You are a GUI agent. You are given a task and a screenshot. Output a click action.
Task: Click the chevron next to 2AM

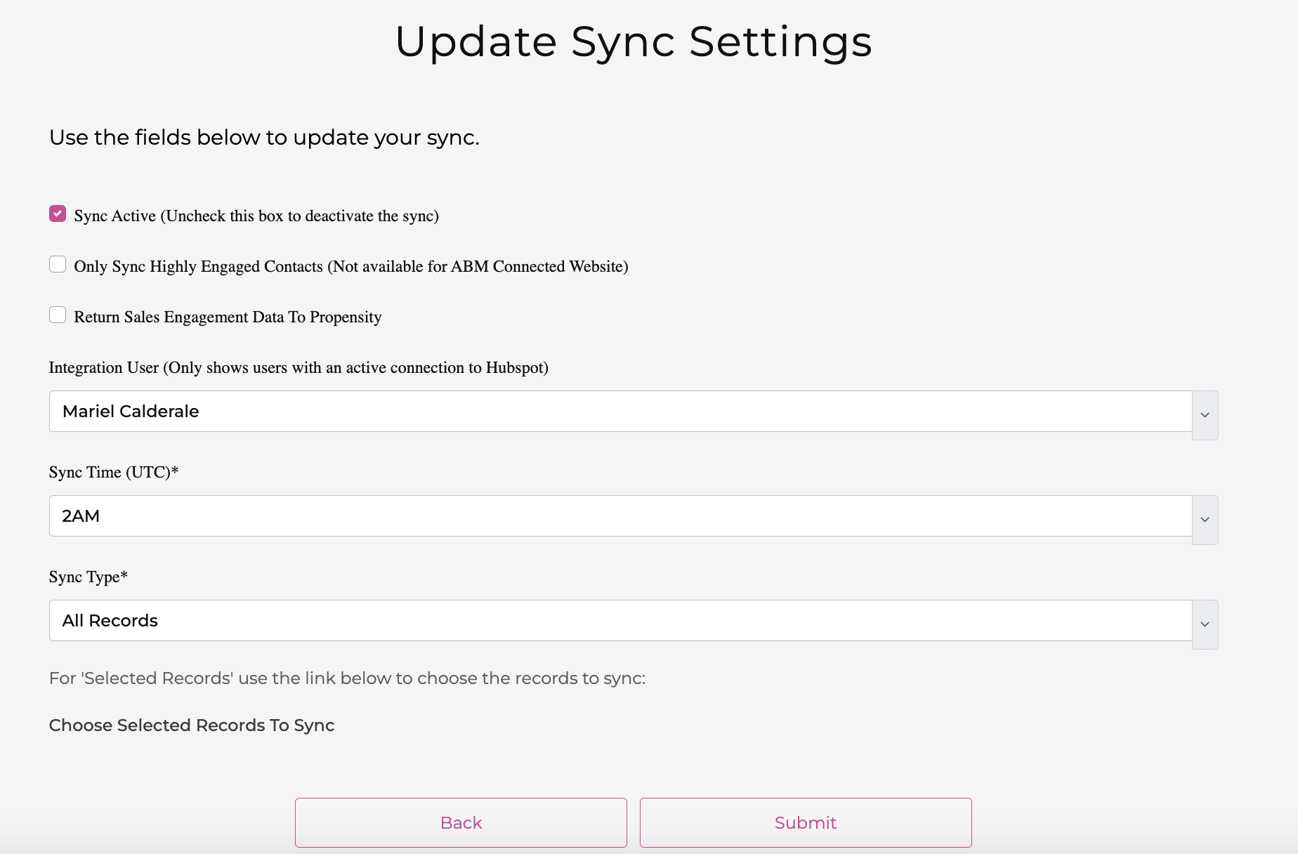(x=1205, y=520)
